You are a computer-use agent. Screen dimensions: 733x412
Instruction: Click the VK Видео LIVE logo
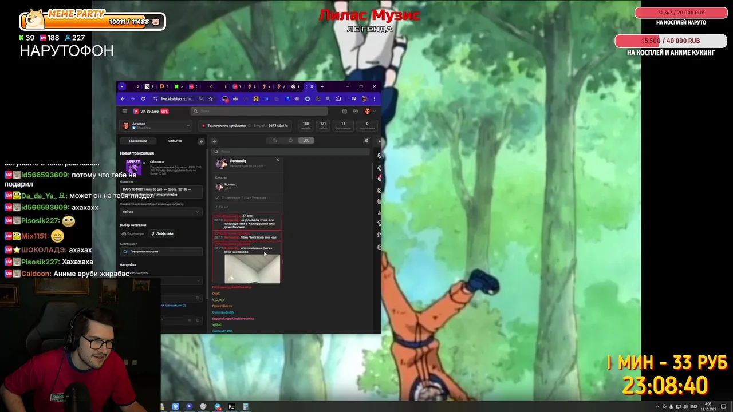(151, 111)
